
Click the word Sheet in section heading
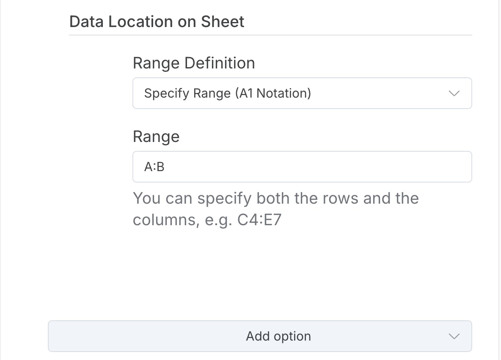coord(223,22)
